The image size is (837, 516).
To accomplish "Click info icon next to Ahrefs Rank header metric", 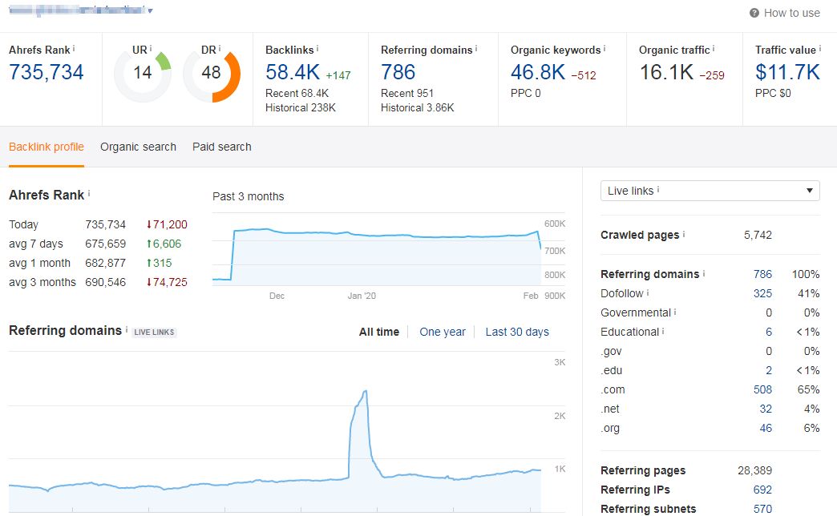I will point(74,49).
